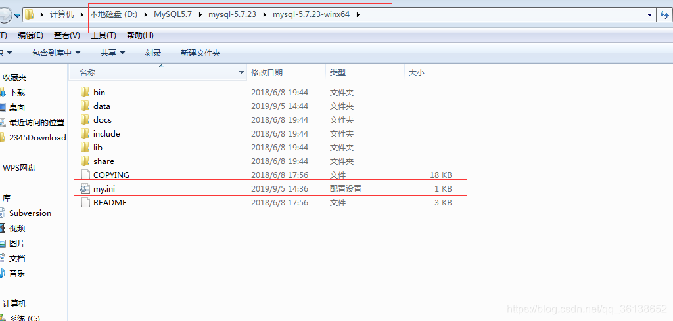Viewport: 673px width, 321px height.
Task: Click the 18 KB size cell
Action: [x=441, y=175]
